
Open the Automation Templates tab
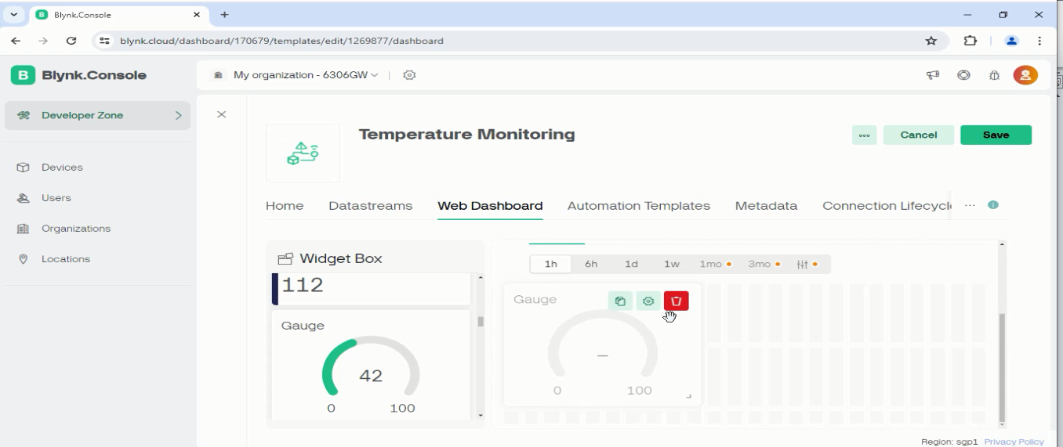(638, 206)
